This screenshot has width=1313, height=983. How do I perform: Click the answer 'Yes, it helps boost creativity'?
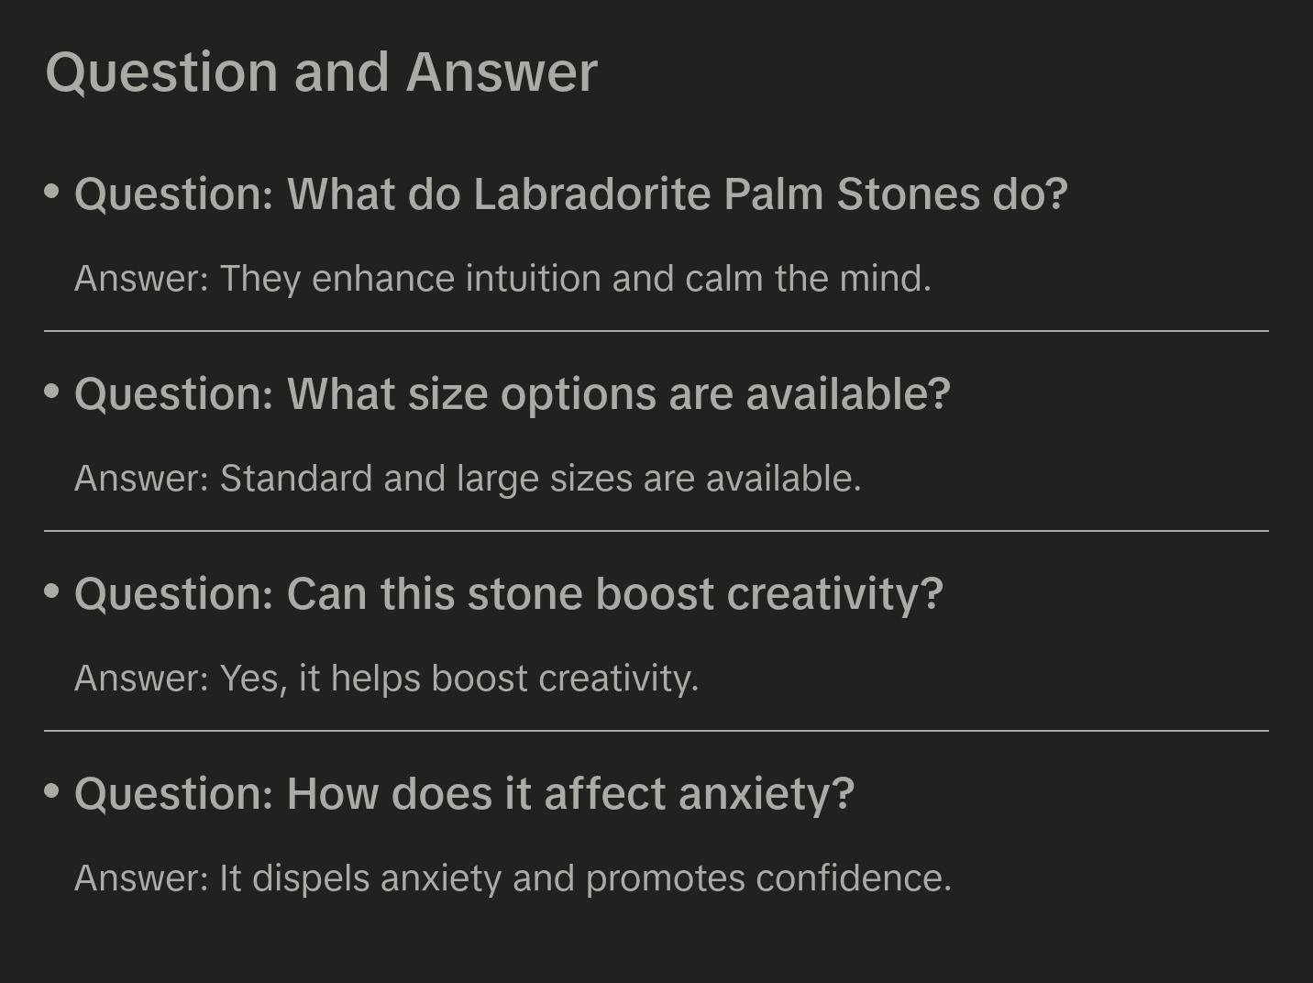(x=386, y=679)
